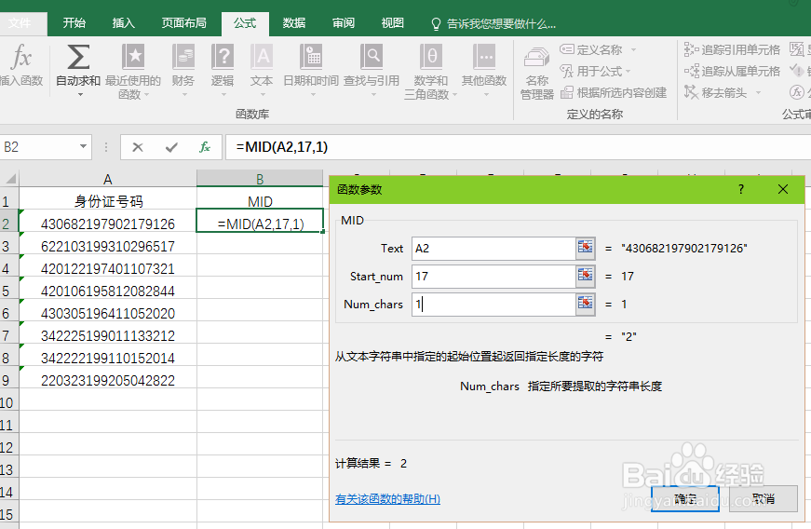811x529 pixels.
Task: Click the dialog help question mark
Action: 740,189
